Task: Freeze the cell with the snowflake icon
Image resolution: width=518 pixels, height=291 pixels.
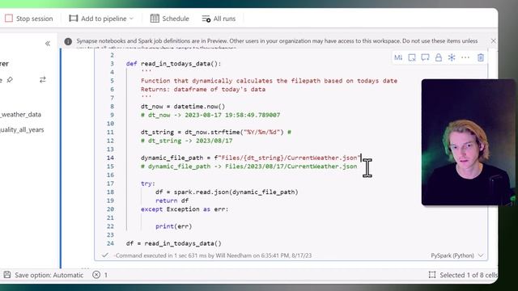Action: pos(452,57)
